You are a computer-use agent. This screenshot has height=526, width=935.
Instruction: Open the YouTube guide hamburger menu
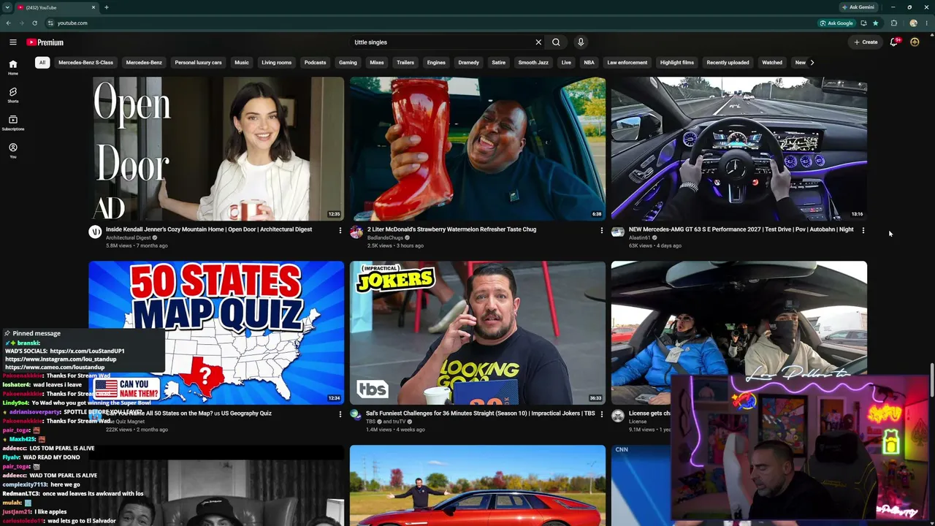[x=13, y=42]
